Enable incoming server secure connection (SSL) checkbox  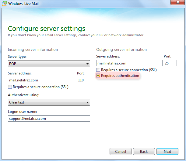[x=10, y=87]
